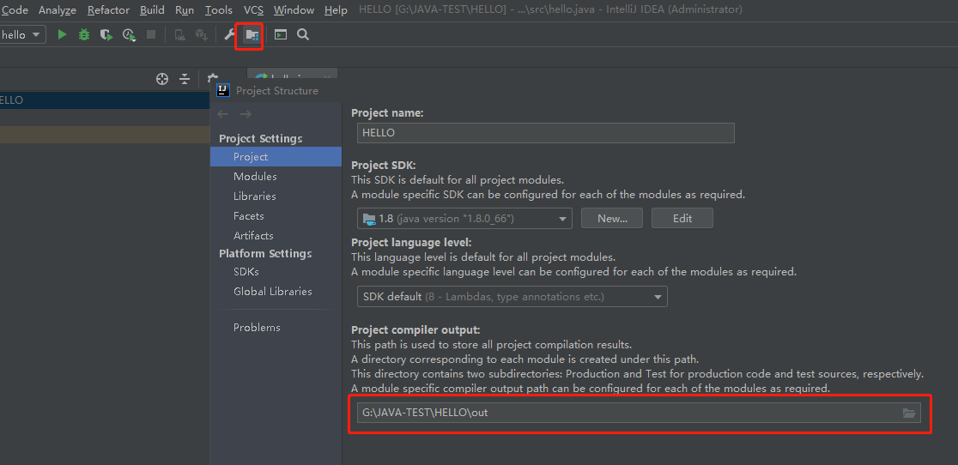Open the Analyze menu
This screenshot has width=958, height=465.
coord(58,9)
